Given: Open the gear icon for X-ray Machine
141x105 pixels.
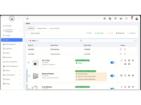Looking at the screenshot, I should click(133, 87).
